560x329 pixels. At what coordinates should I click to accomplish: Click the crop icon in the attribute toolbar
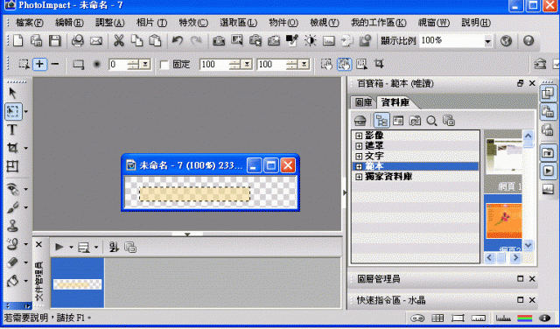point(379,64)
